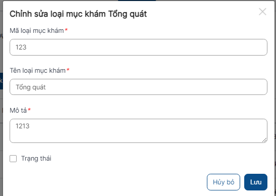Click the red asterisk beside Tên loại mục khám

pyautogui.click(x=68, y=69)
